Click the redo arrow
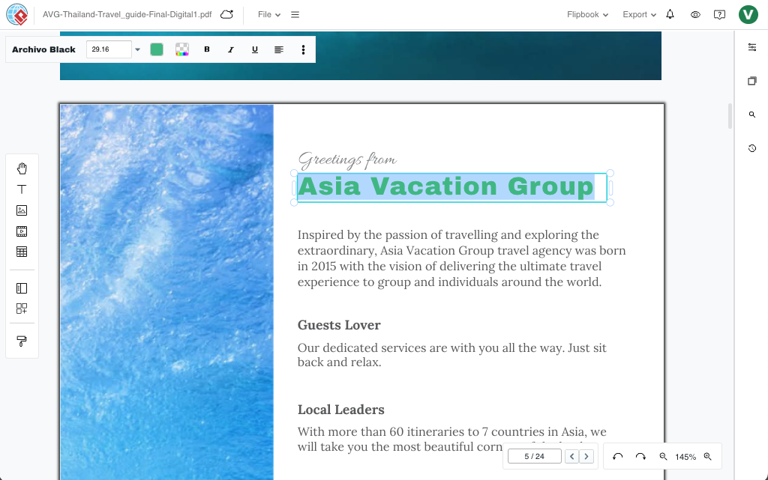This screenshot has height=480, width=768. click(x=640, y=456)
